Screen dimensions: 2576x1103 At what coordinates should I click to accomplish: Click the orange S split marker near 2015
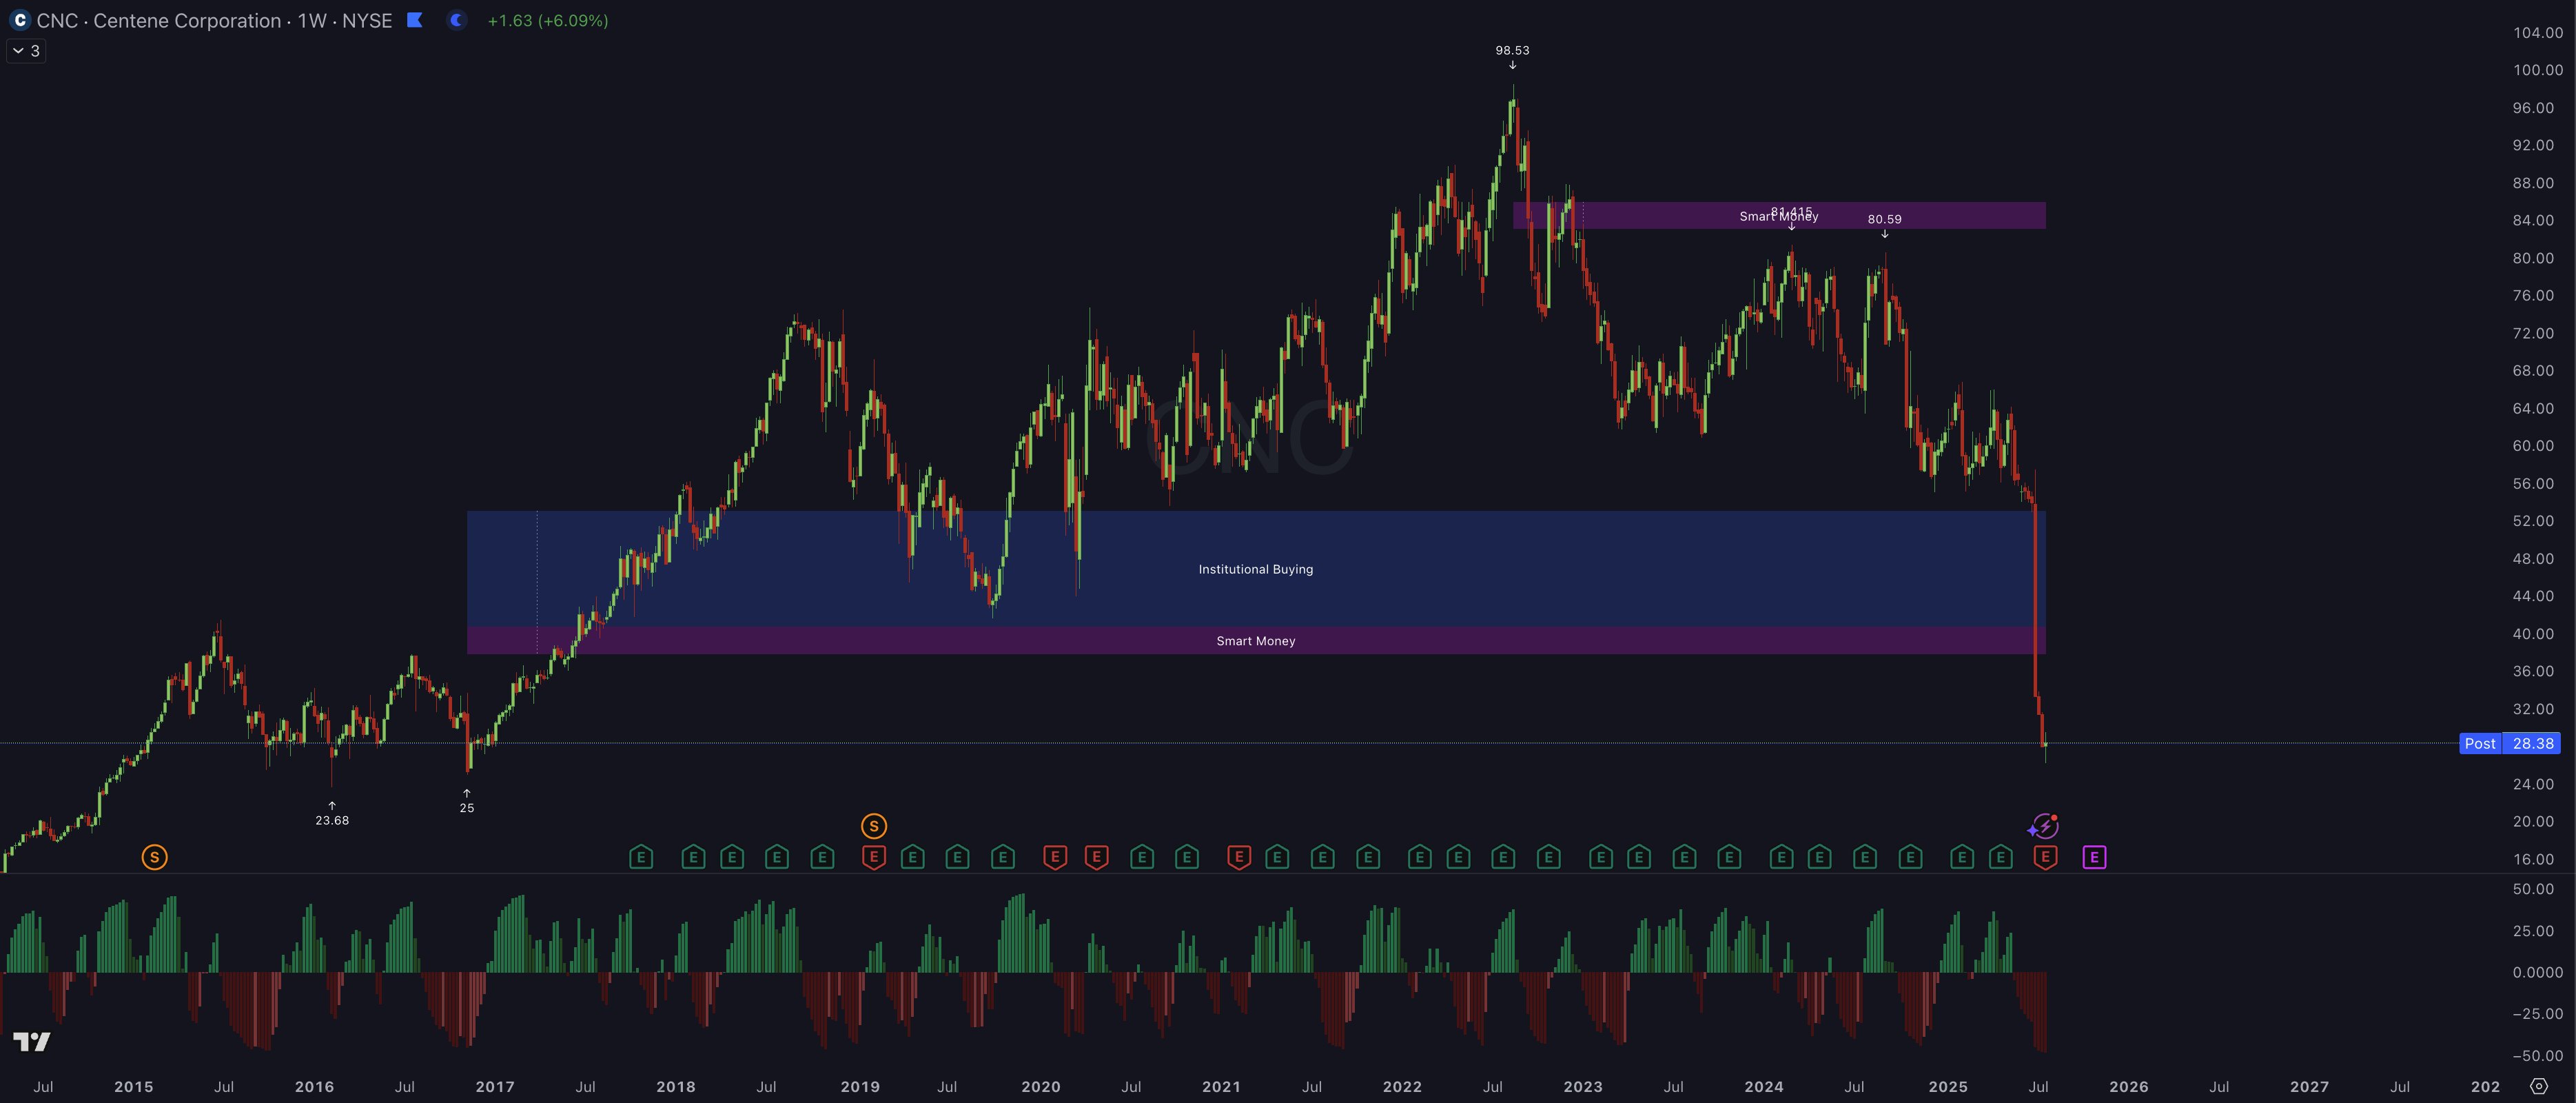(x=154, y=857)
